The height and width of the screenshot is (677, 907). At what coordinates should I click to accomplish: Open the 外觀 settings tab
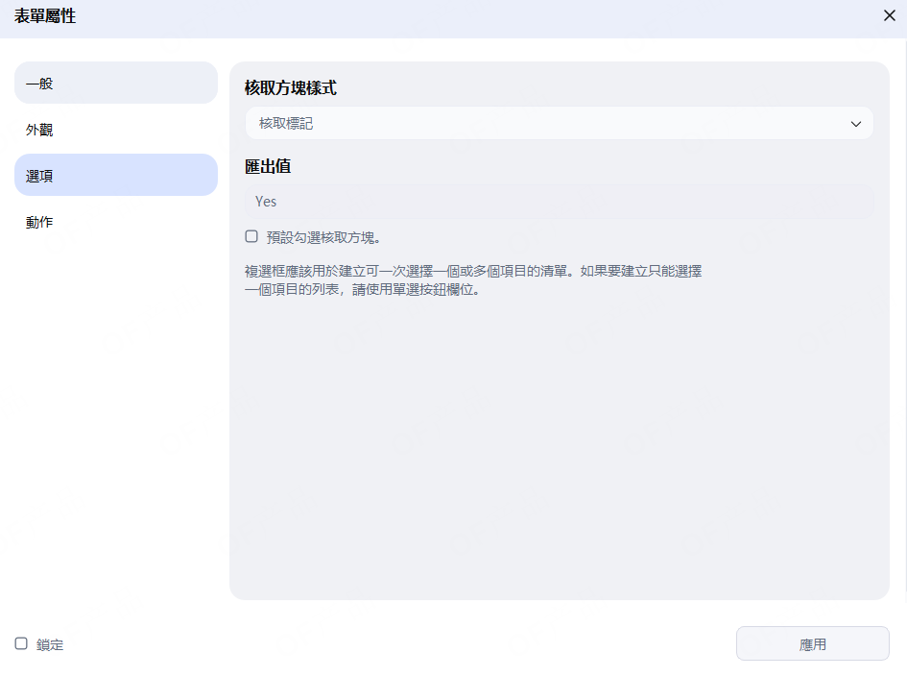click(115, 129)
